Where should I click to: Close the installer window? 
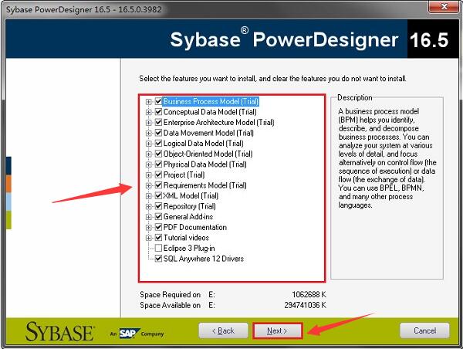pyautogui.click(x=444, y=6)
